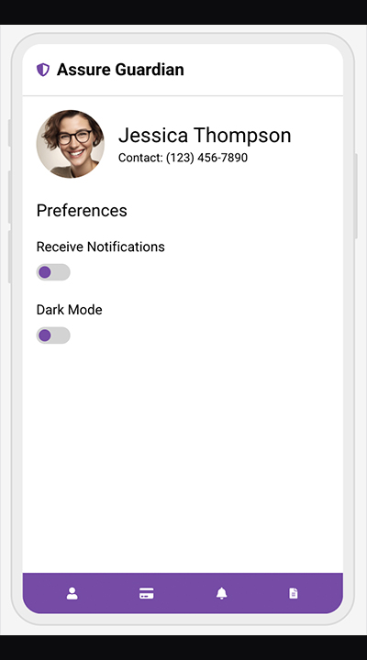Click the Jessica Thompson name text

point(205,136)
